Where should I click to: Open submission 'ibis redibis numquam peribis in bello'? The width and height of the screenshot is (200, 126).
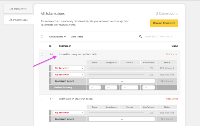coord(78,54)
